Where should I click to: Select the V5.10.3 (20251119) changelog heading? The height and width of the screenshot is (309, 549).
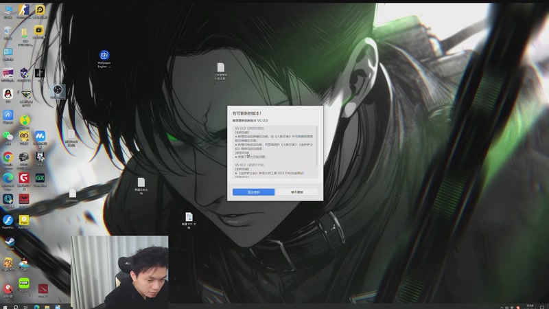coord(249,165)
